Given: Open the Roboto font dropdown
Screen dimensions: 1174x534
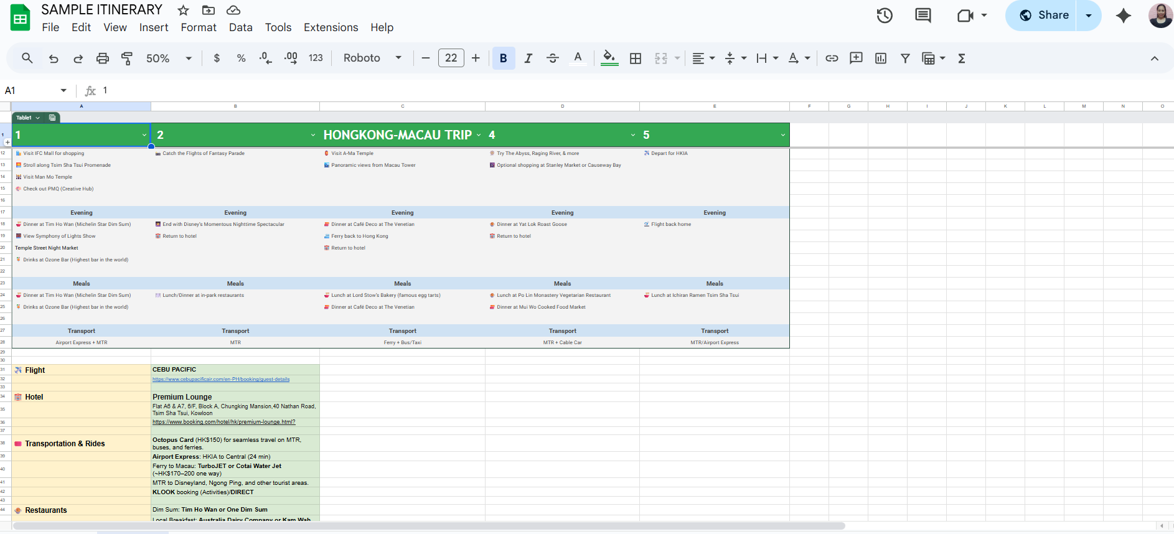Looking at the screenshot, I should point(372,59).
